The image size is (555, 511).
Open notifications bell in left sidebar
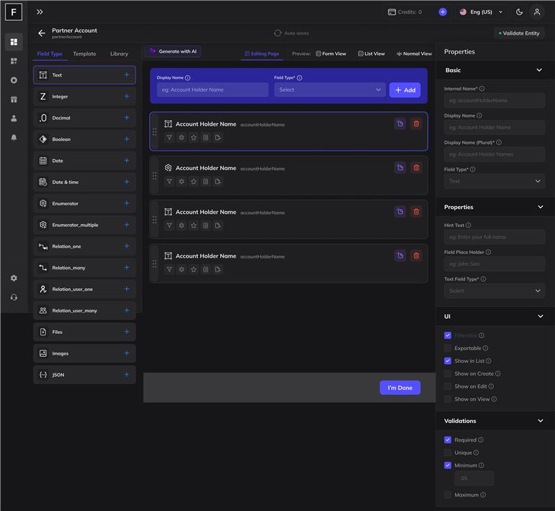14,137
